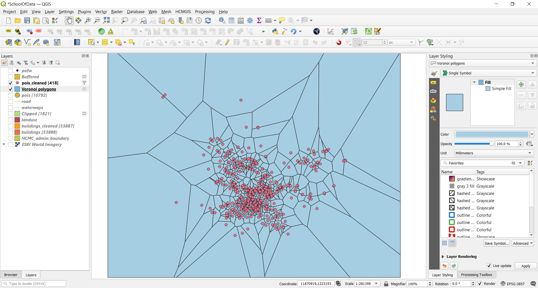Switch to the Browser tab

coord(11,275)
